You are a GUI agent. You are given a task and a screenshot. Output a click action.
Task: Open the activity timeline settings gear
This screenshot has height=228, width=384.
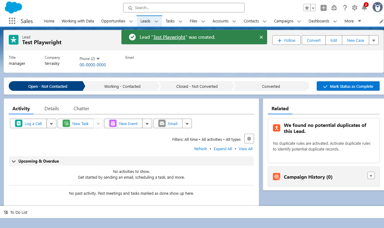249,139
